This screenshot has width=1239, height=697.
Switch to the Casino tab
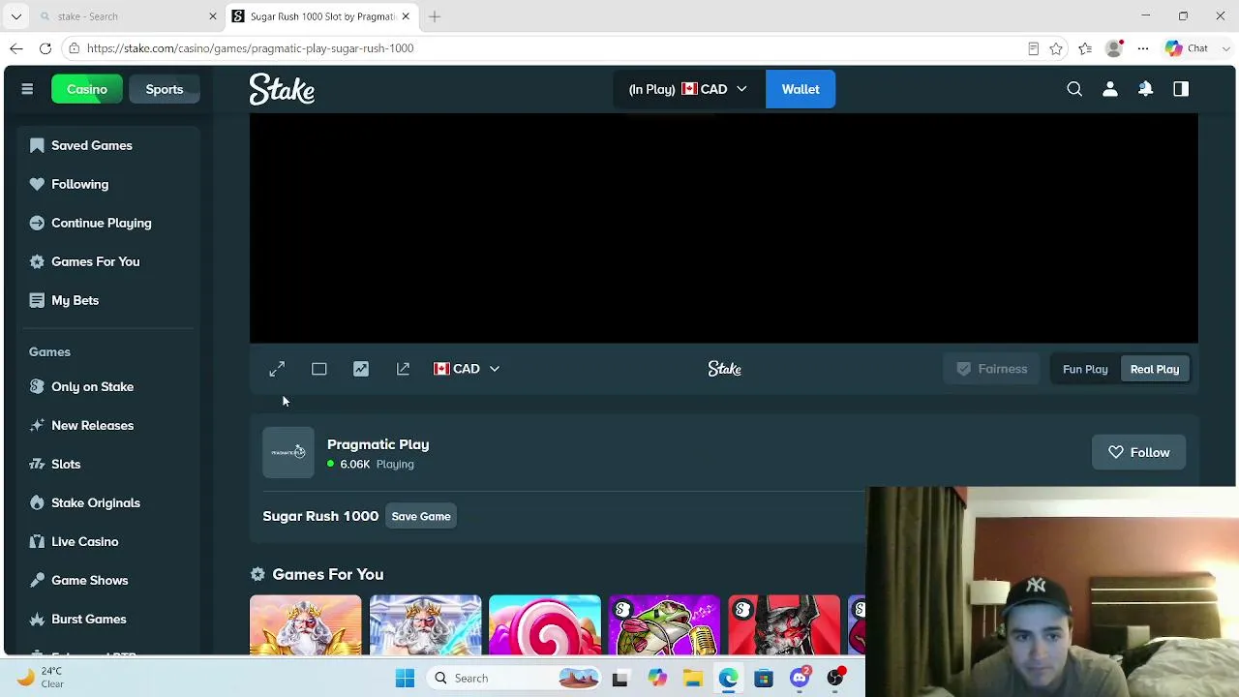click(87, 89)
